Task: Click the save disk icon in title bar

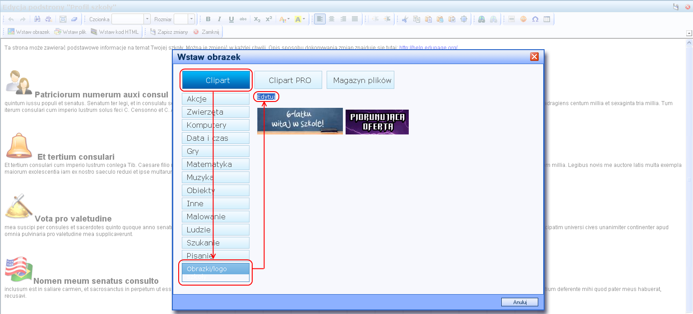Action: (x=675, y=6)
